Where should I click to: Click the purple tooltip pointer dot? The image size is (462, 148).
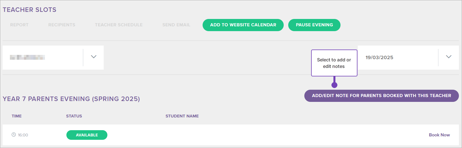334,85
